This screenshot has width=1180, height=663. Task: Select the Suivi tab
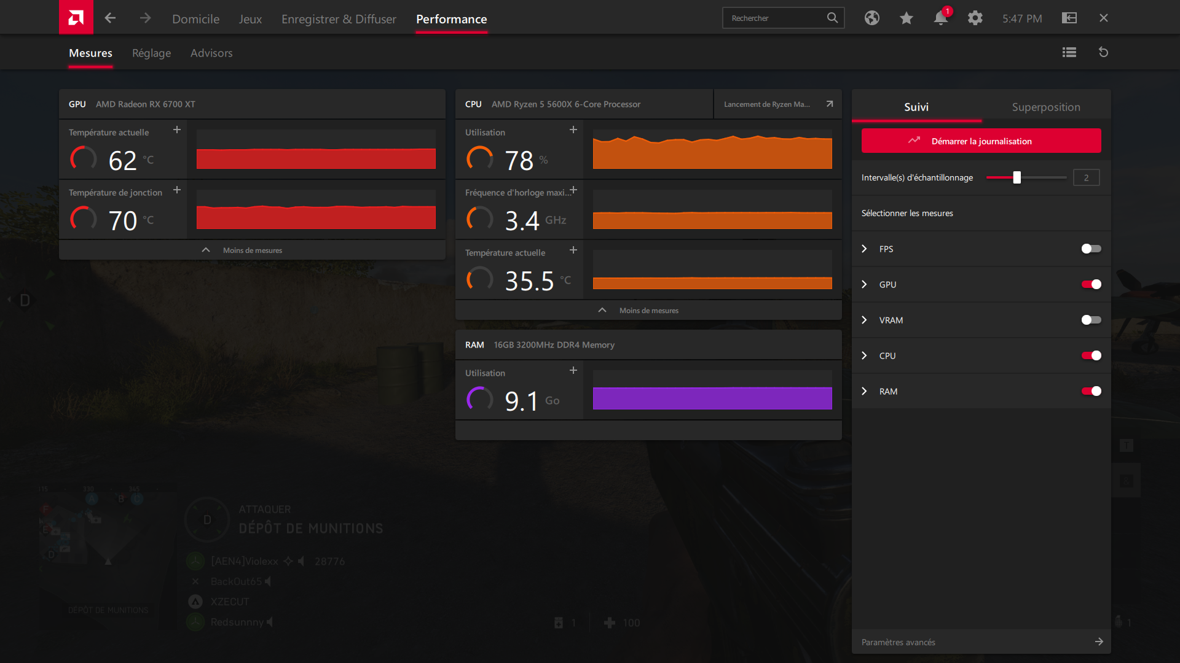(x=916, y=106)
